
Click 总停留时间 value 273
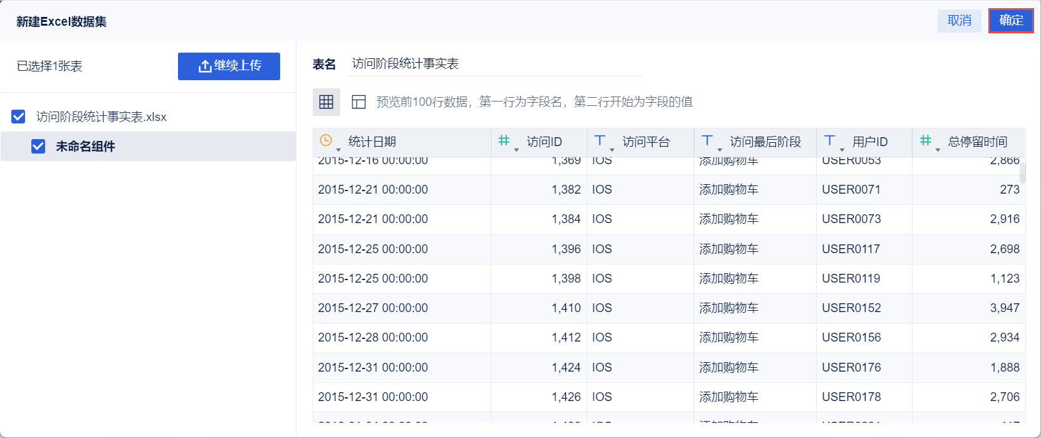[x=1010, y=189]
